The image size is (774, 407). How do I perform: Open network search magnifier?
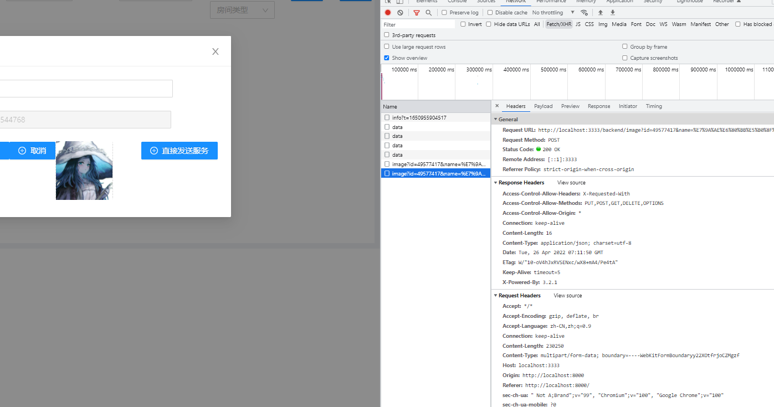(428, 13)
